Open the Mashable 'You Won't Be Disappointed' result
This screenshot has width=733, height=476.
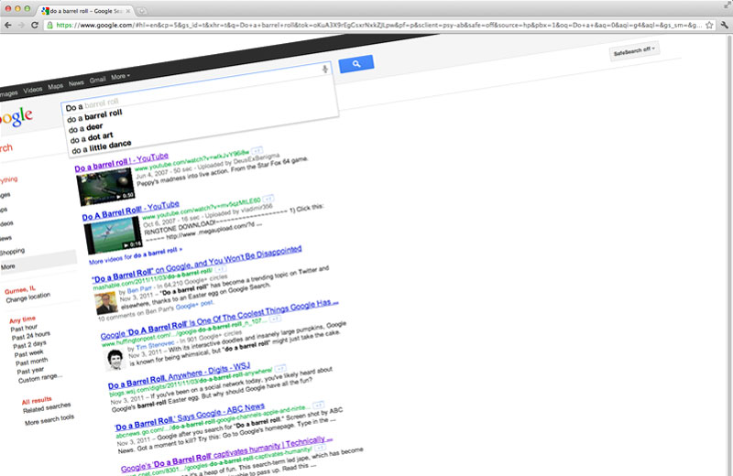197,265
